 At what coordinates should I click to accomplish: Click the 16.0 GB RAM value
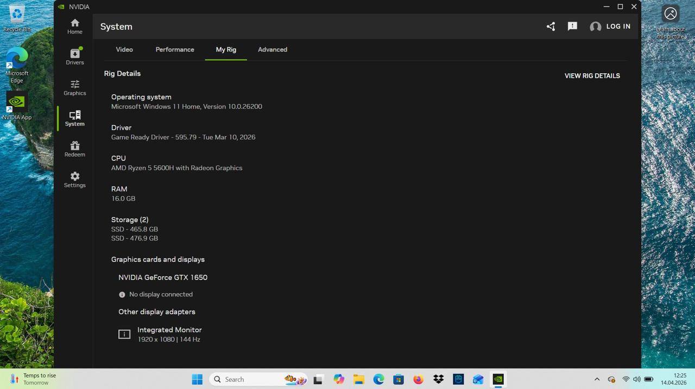[123, 198]
